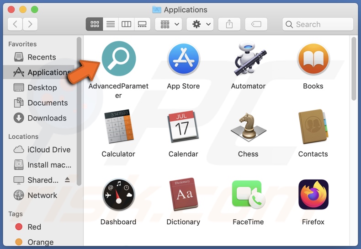The width and height of the screenshot is (361, 249).
Task: Open the Books app icon
Action: point(313,59)
